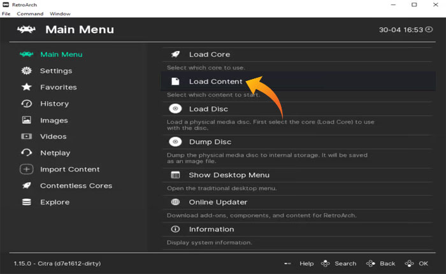Click the Netplay headset icon
The width and height of the screenshot is (446, 274).
[27, 153]
